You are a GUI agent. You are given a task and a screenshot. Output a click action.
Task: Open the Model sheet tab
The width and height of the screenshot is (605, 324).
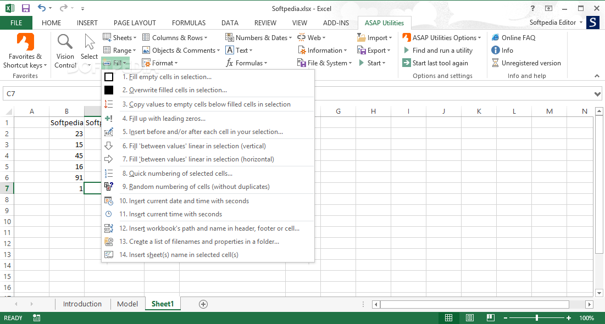tap(127, 304)
